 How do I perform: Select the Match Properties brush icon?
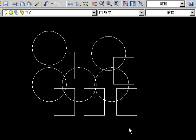tap(36, 4)
